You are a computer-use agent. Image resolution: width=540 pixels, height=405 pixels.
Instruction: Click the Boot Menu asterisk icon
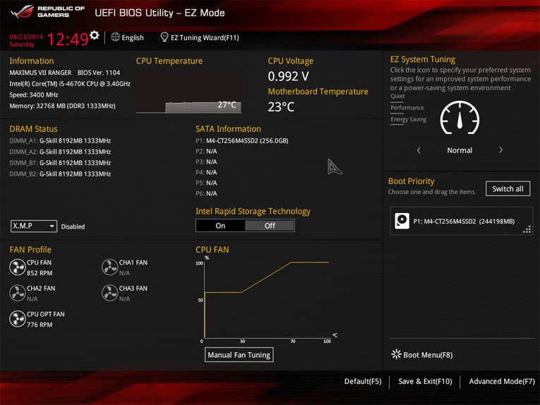tap(397, 354)
